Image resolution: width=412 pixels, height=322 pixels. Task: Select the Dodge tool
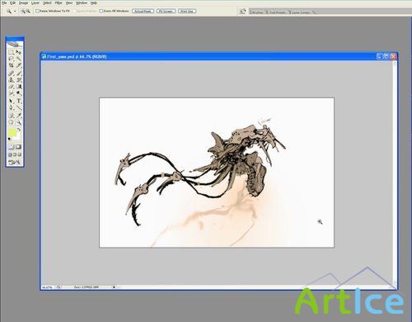[19, 93]
